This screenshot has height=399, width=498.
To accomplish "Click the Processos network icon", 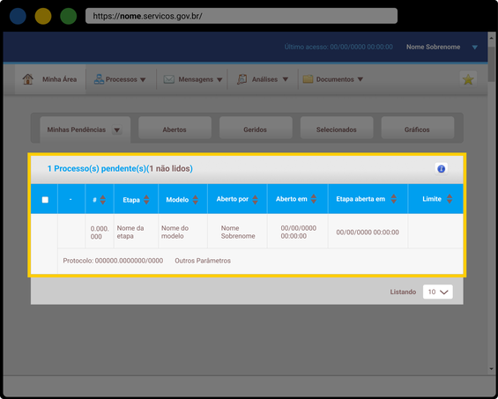I will point(99,79).
